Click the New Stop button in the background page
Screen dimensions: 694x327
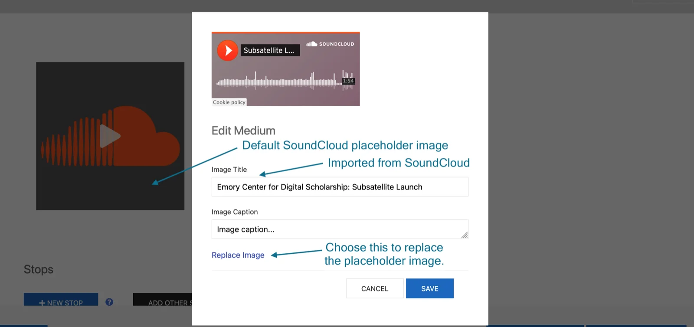tap(61, 300)
